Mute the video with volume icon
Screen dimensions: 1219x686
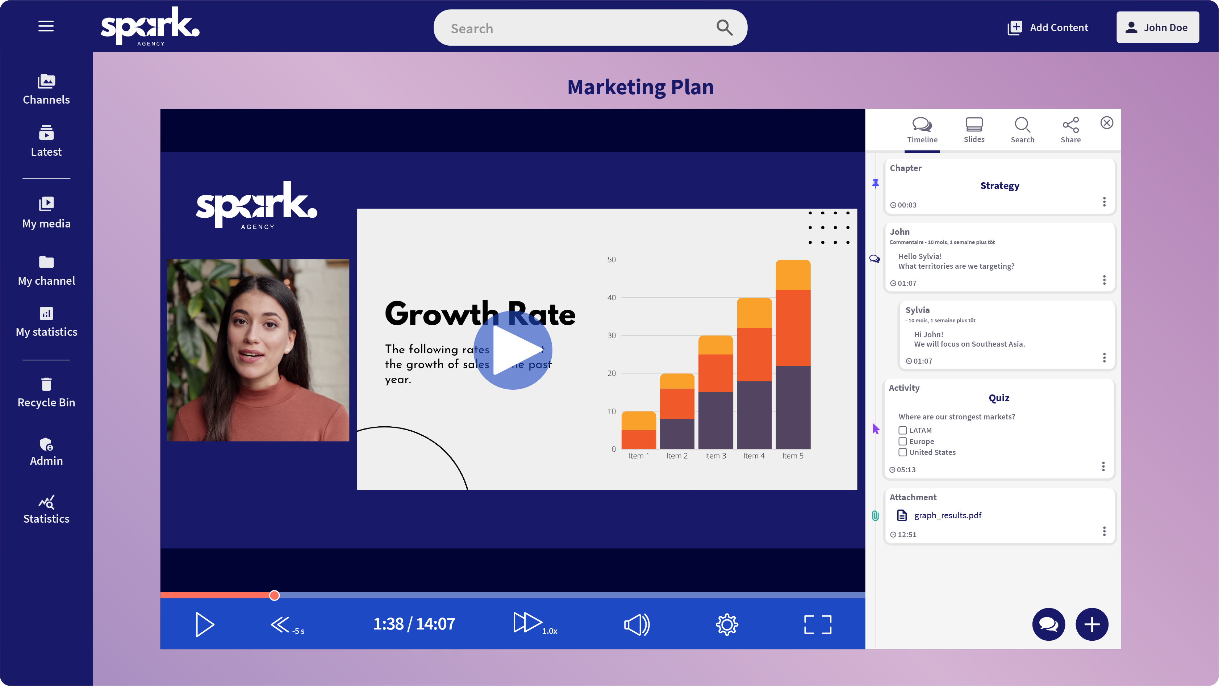click(636, 624)
